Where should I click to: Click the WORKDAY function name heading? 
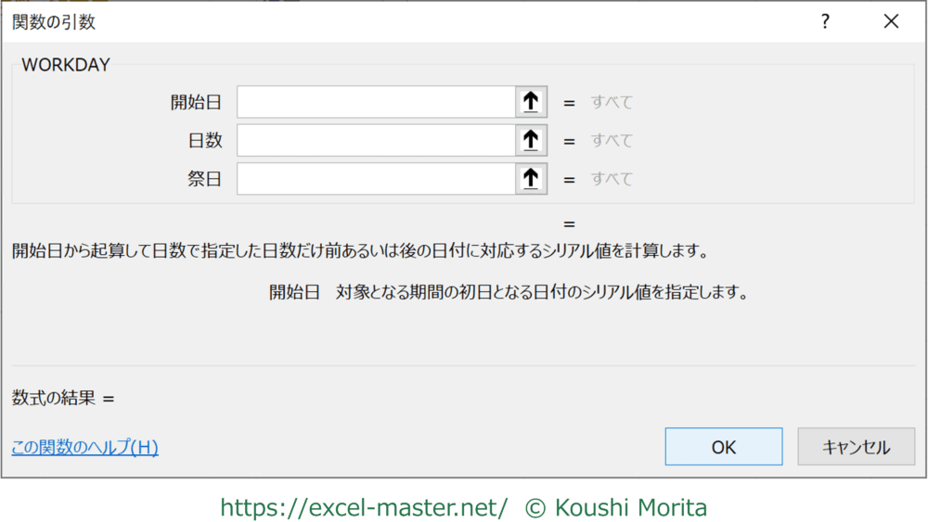click(66, 65)
